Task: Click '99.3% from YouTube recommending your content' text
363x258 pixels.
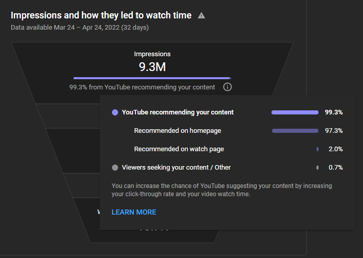Action: 142,87
